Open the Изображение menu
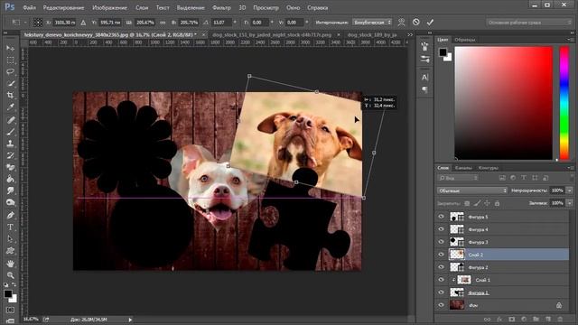 109,7
